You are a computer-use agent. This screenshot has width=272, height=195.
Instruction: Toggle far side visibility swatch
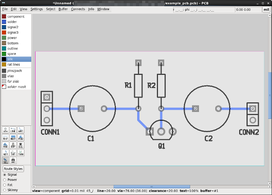(4, 81)
